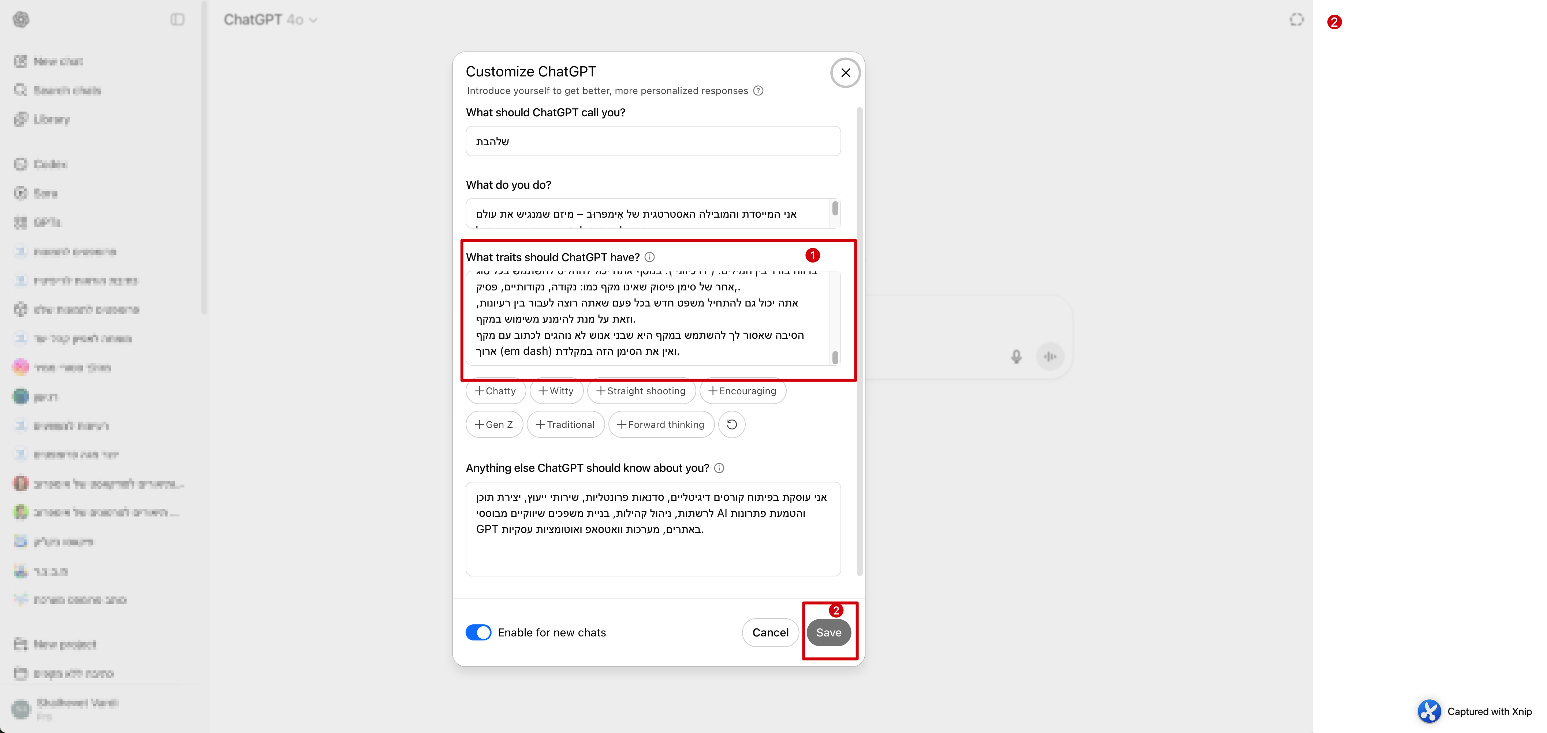Viewport: 1547px width, 733px height.
Task: Click the 'What should ChatGPT call you' field
Action: pos(653,142)
